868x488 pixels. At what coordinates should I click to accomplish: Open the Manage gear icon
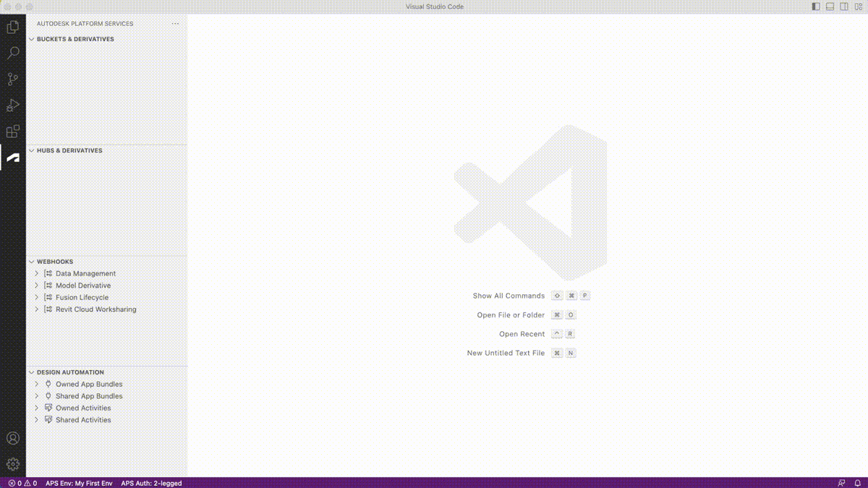pyautogui.click(x=12, y=464)
